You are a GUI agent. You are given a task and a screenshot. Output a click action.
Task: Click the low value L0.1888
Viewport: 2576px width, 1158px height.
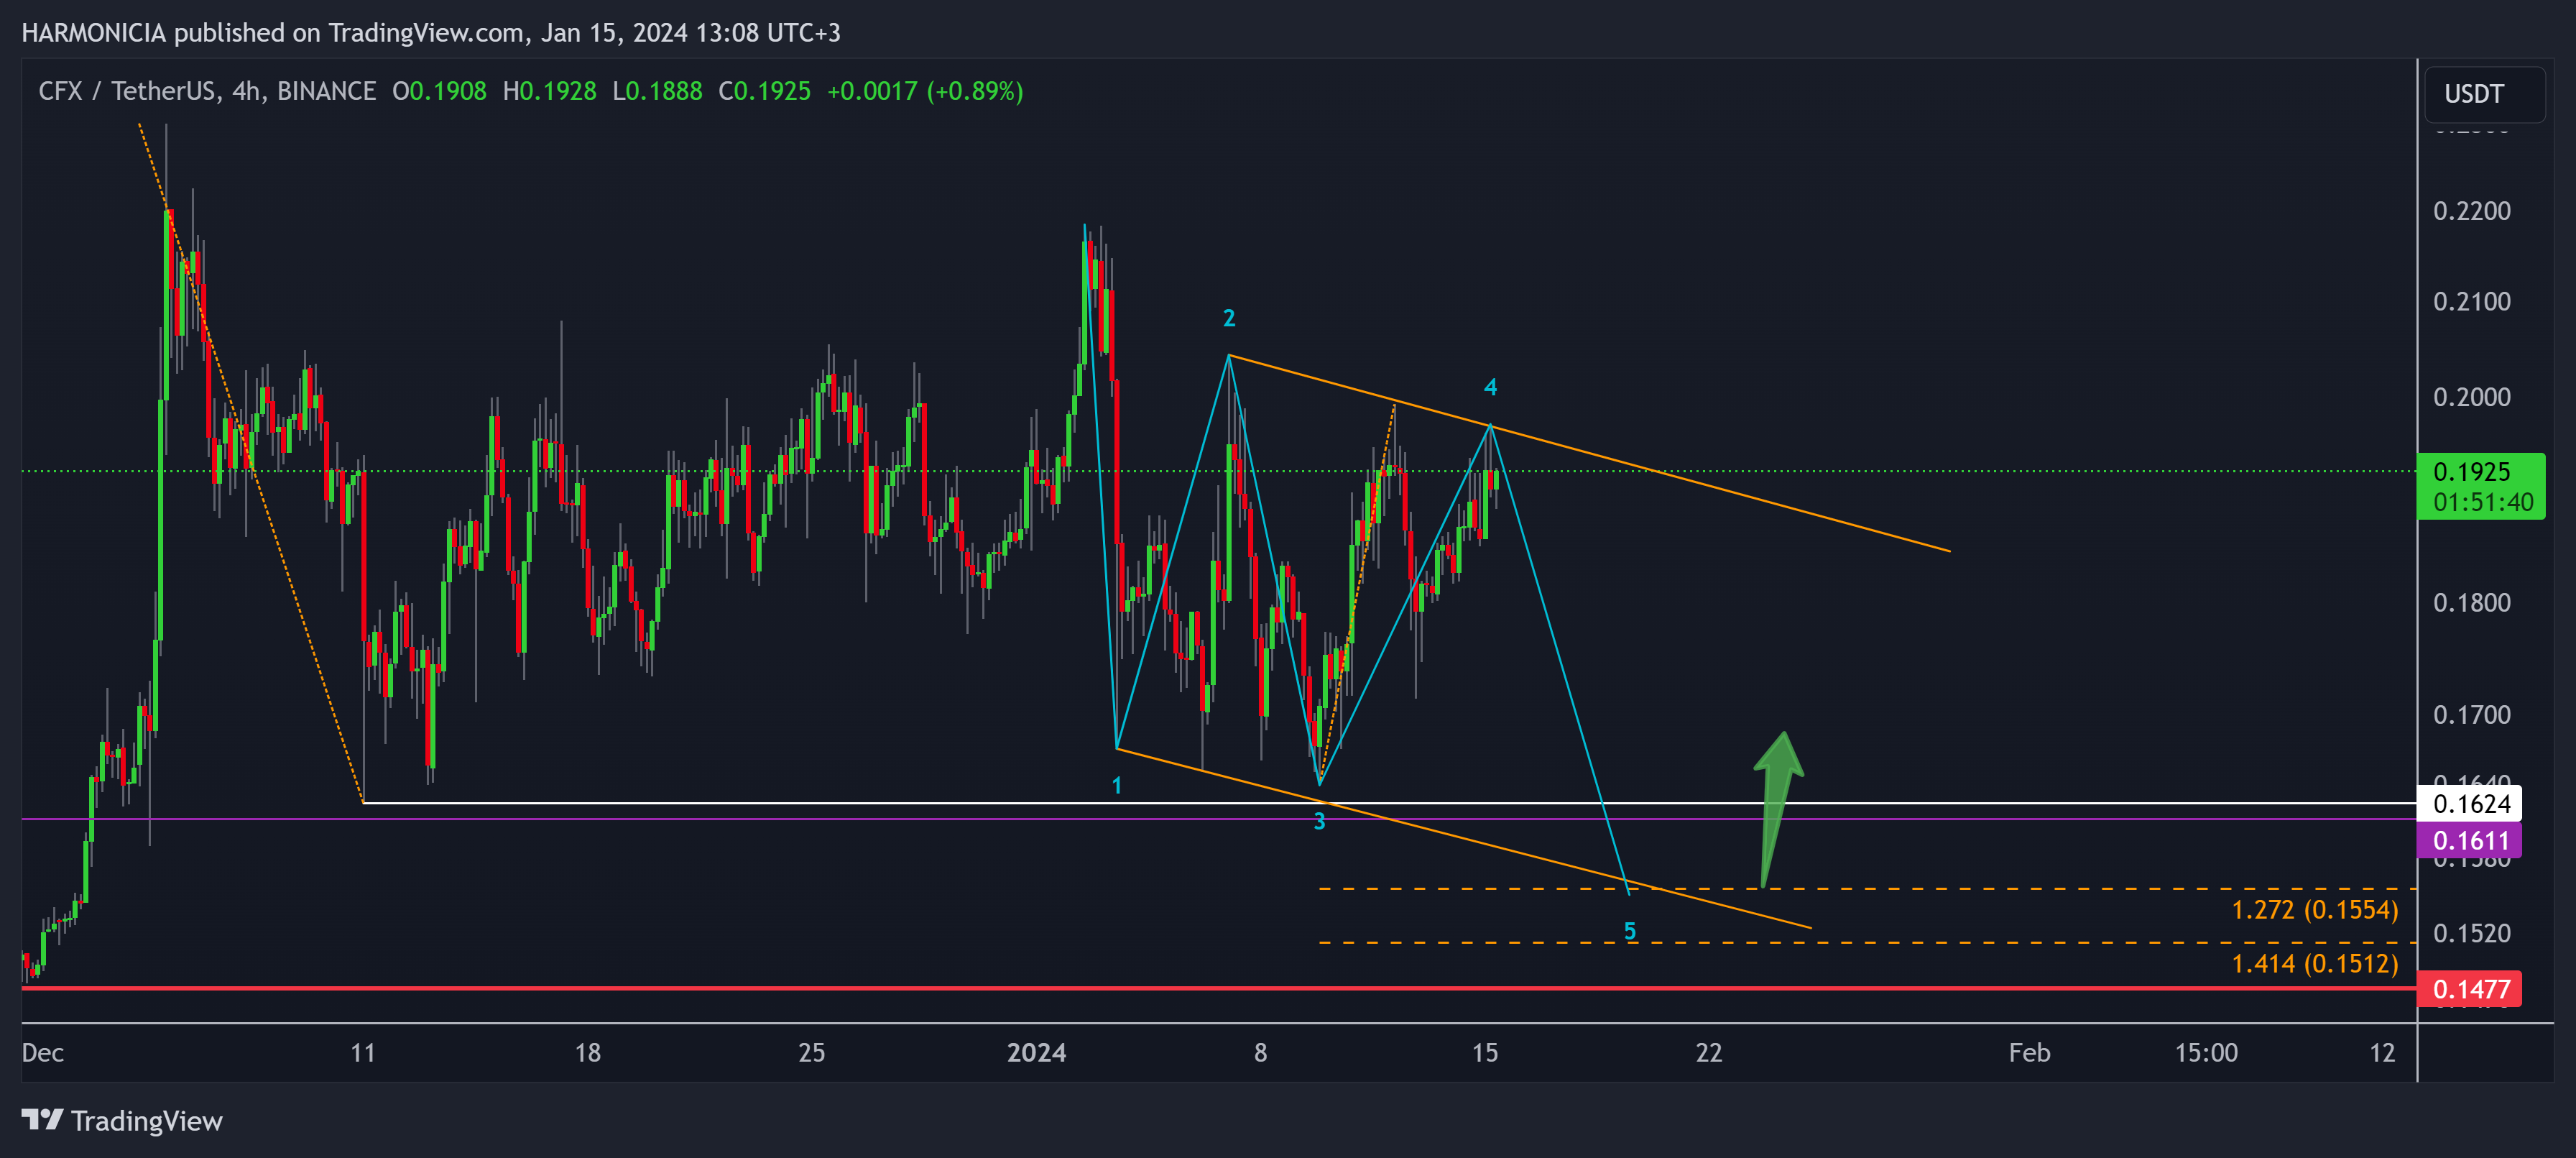pos(657,91)
